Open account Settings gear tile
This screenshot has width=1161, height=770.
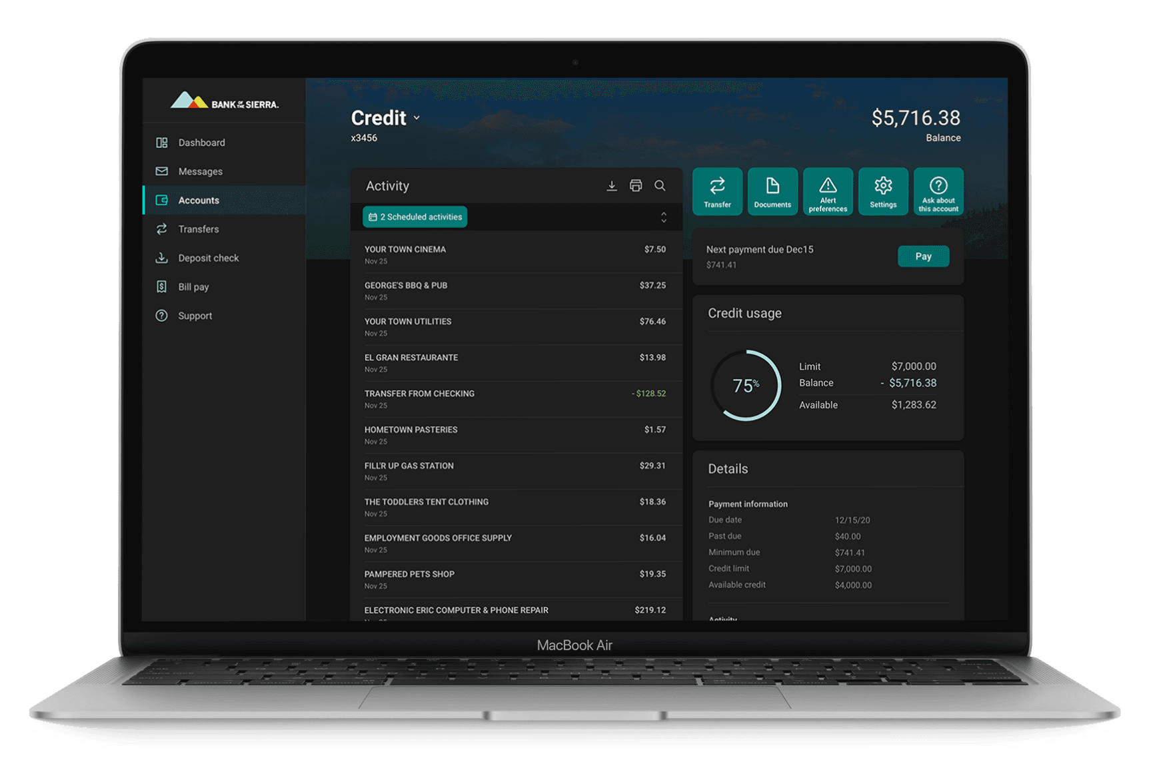(x=883, y=192)
